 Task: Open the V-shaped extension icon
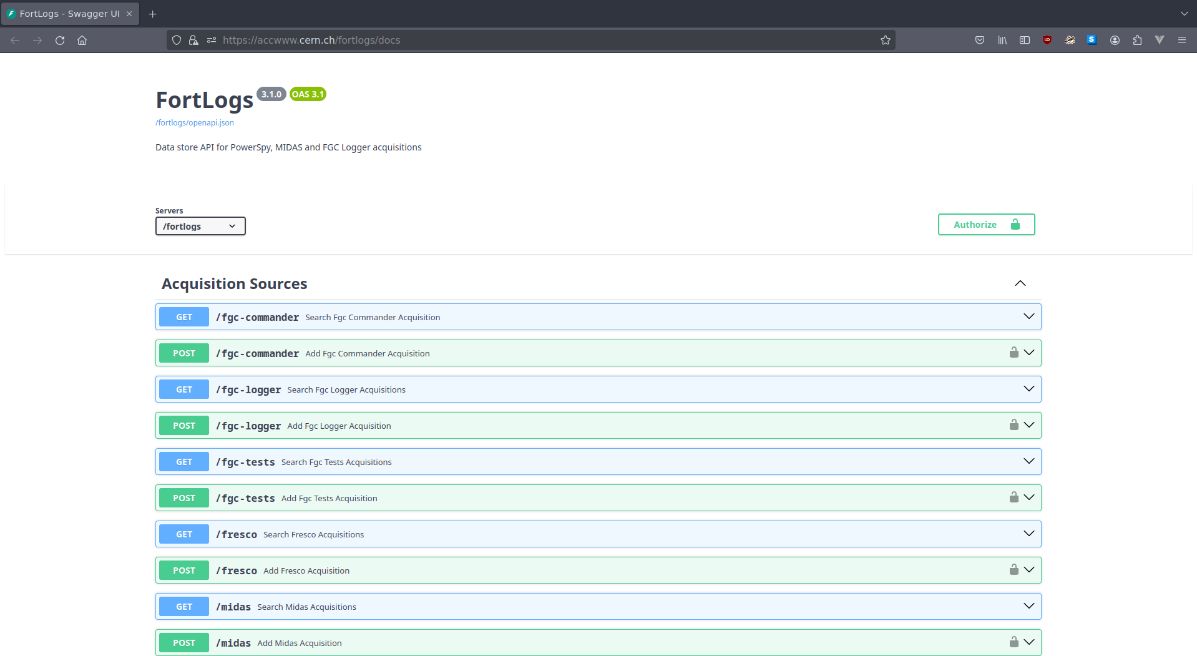(1160, 40)
